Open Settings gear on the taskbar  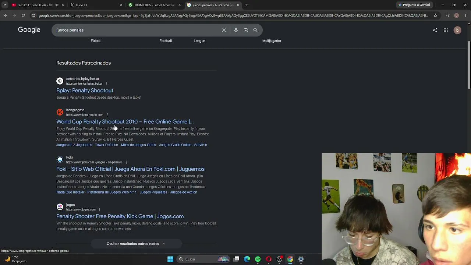[301, 259]
